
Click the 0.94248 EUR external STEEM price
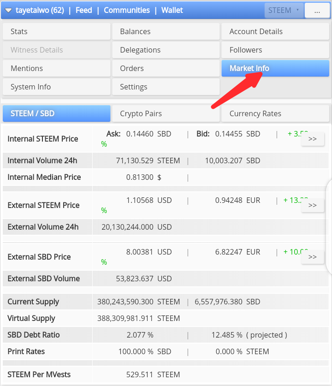(x=238, y=201)
